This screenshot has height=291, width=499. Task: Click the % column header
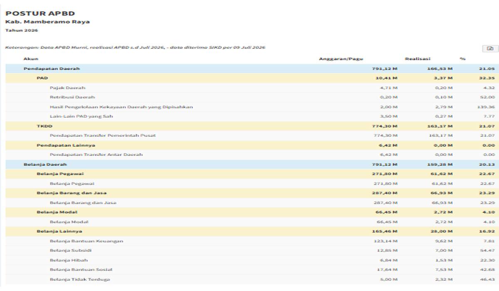tap(462, 59)
